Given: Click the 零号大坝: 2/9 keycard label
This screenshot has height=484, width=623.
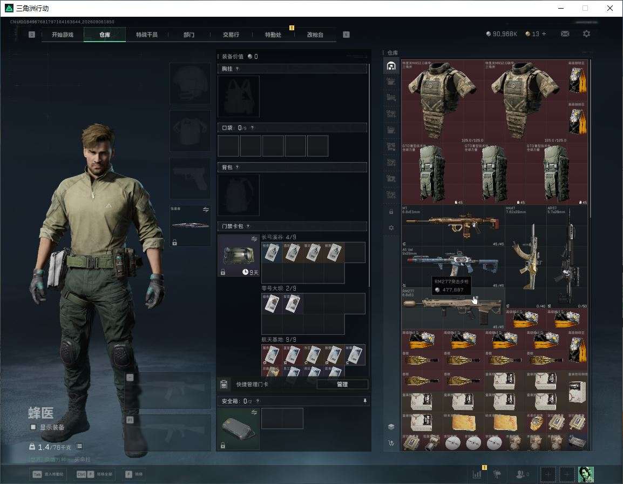Looking at the screenshot, I should point(279,288).
